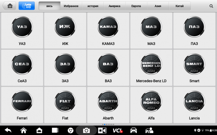Filter brands by Европа tab
Screen dimensions: 217x135
pyautogui.click(x=136, y=6)
